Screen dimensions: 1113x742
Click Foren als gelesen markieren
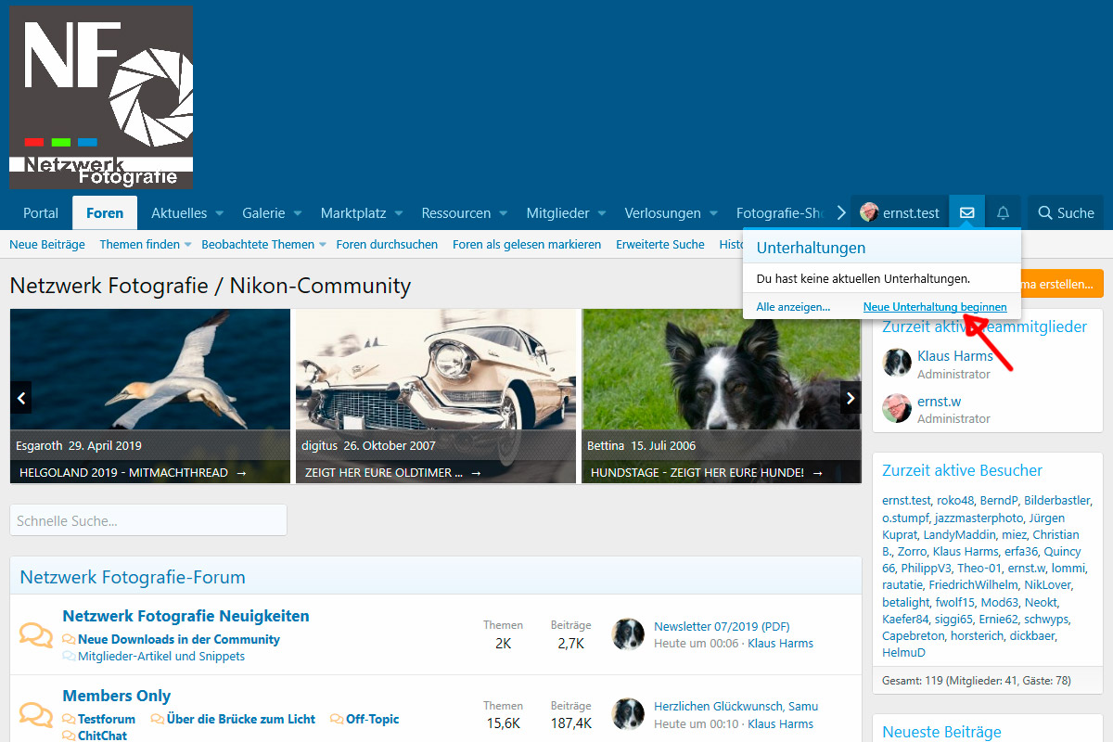[527, 244]
